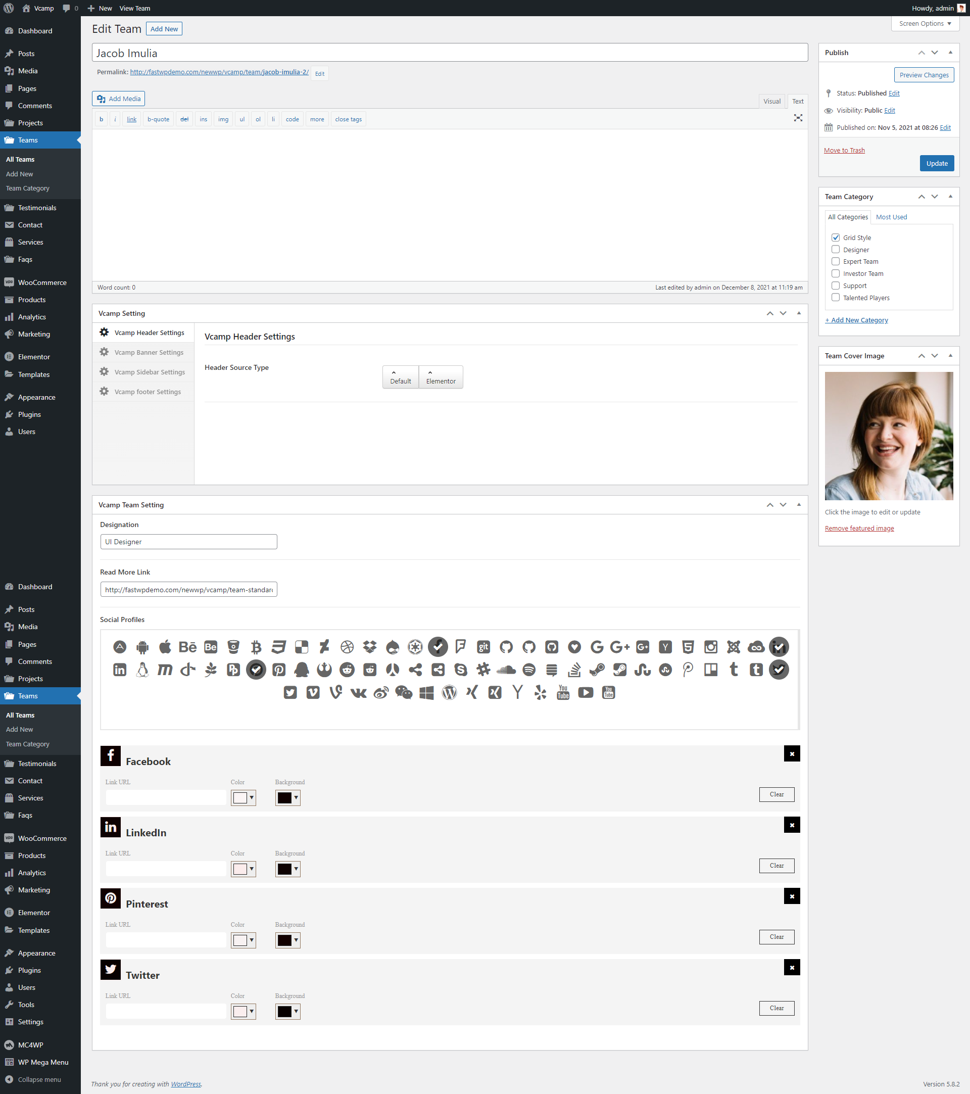Viewport: 970px width, 1094px height.
Task: Select the Spotify social profile icon
Action: [528, 670]
